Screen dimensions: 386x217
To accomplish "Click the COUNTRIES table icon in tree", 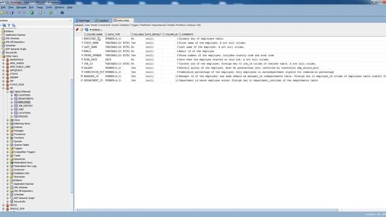I will pyautogui.click(x=16, y=95).
